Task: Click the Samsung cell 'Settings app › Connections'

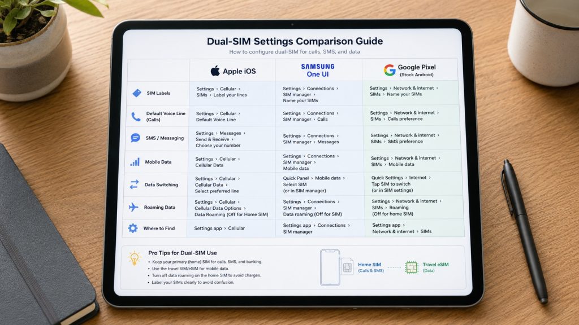Action: tap(316, 226)
